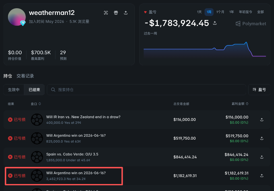Switch to the 交易记录 tab

tap(25, 76)
